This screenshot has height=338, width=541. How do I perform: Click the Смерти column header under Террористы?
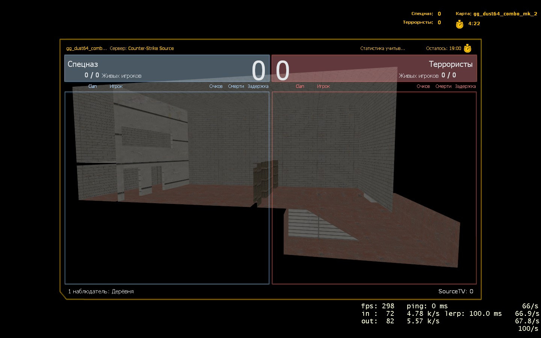443,86
